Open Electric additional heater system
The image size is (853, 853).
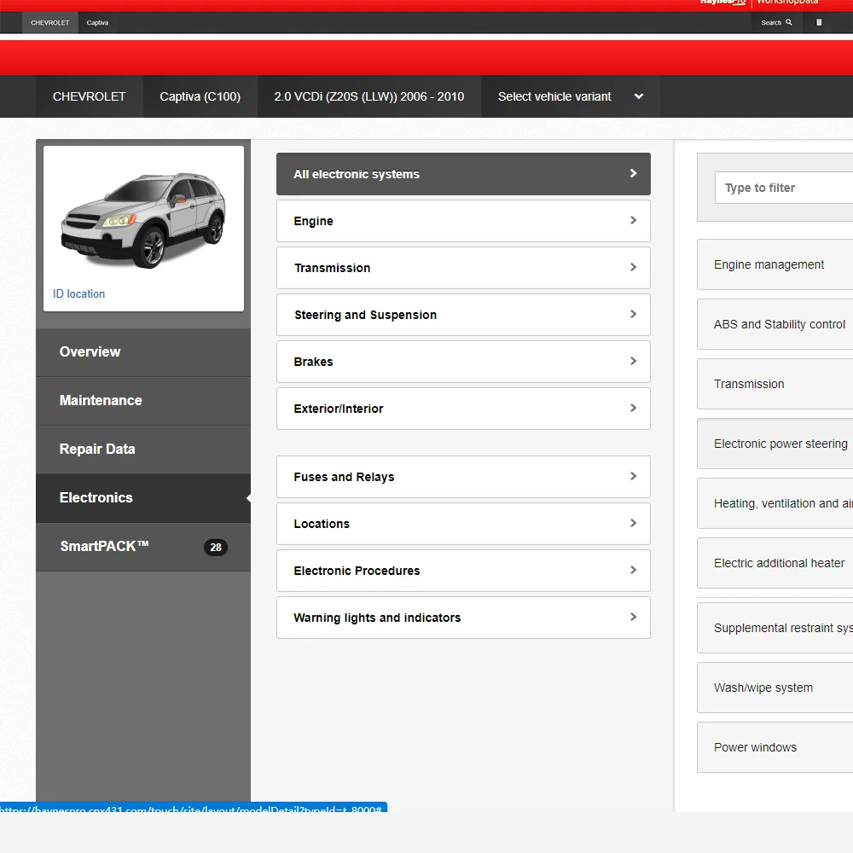(775, 563)
